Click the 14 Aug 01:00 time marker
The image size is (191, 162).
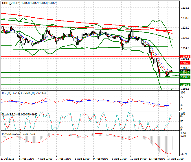[x=175, y=159]
